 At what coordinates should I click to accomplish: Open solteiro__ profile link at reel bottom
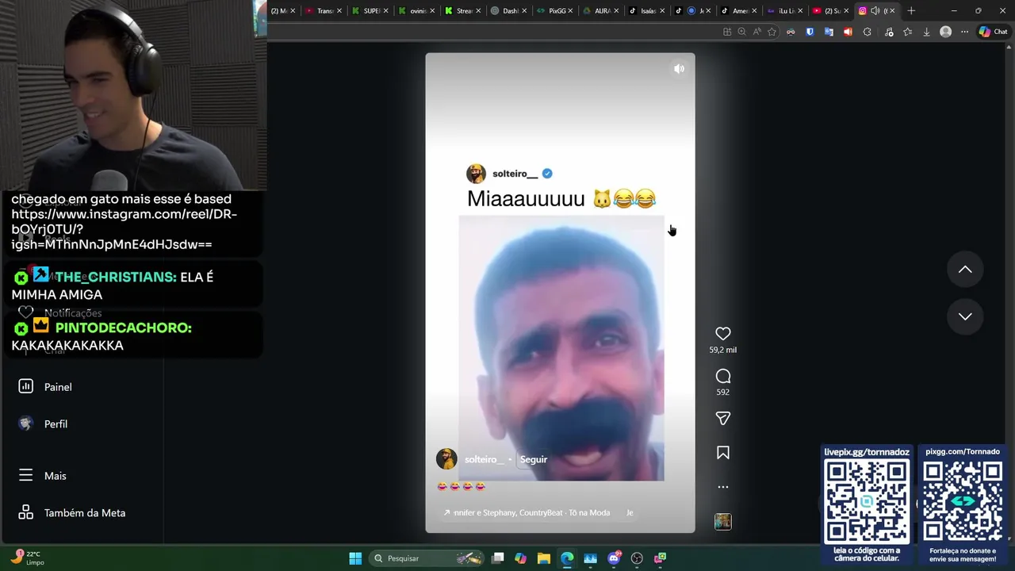(485, 459)
